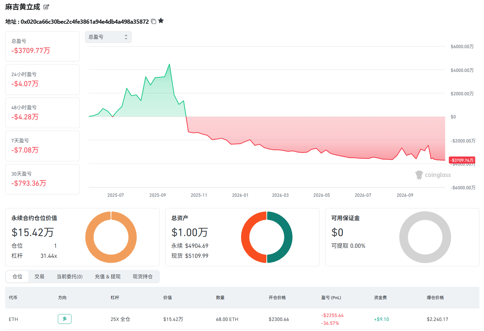Click the 代币 column header
484x331 pixels.
(13, 298)
